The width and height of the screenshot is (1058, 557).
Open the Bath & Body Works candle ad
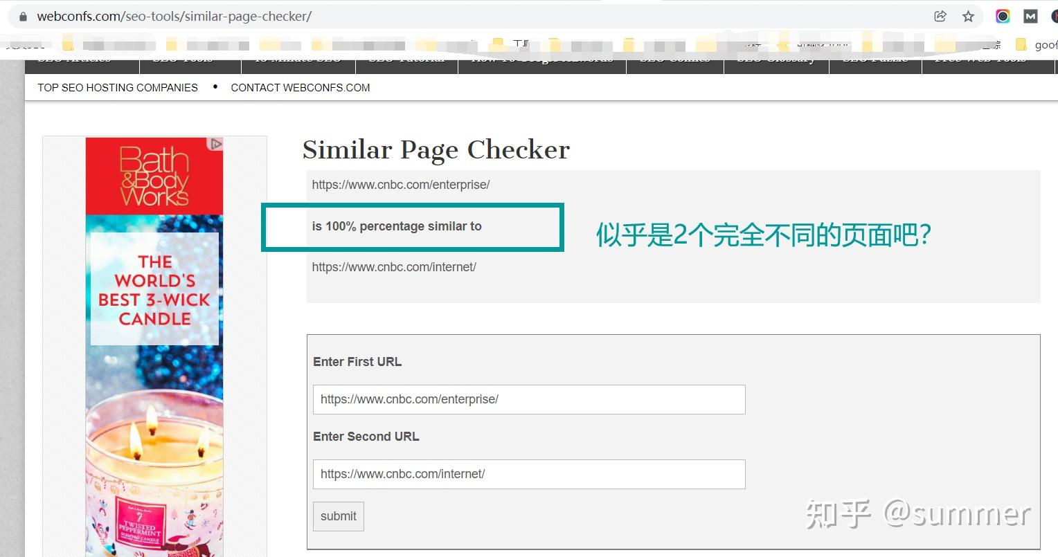[x=154, y=346]
